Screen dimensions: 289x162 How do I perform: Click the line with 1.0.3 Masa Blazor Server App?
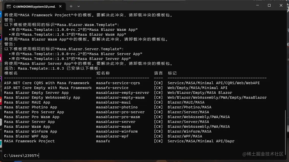pyautogui.click(x=70, y=59)
